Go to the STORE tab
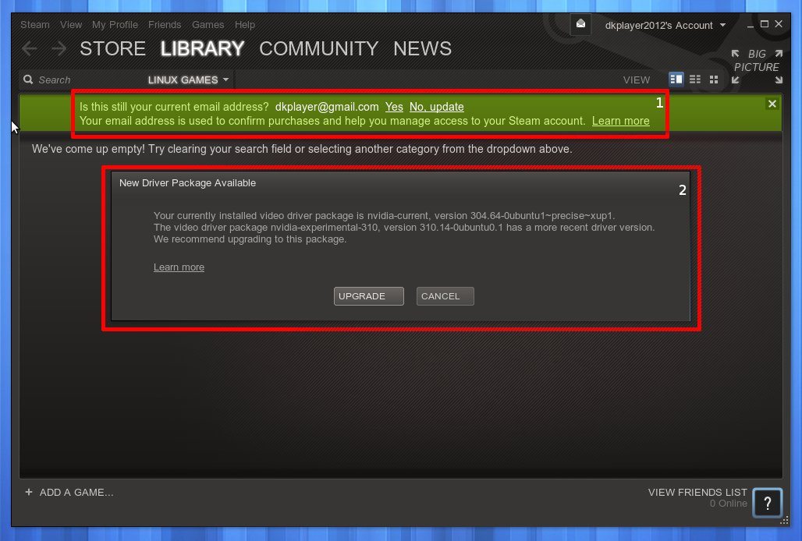The image size is (802, 541). click(x=112, y=48)
